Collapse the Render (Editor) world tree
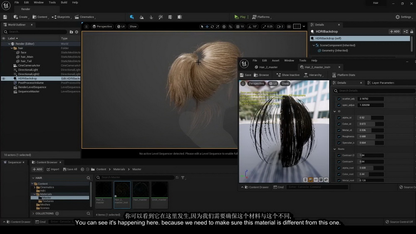 pos(9,44)
